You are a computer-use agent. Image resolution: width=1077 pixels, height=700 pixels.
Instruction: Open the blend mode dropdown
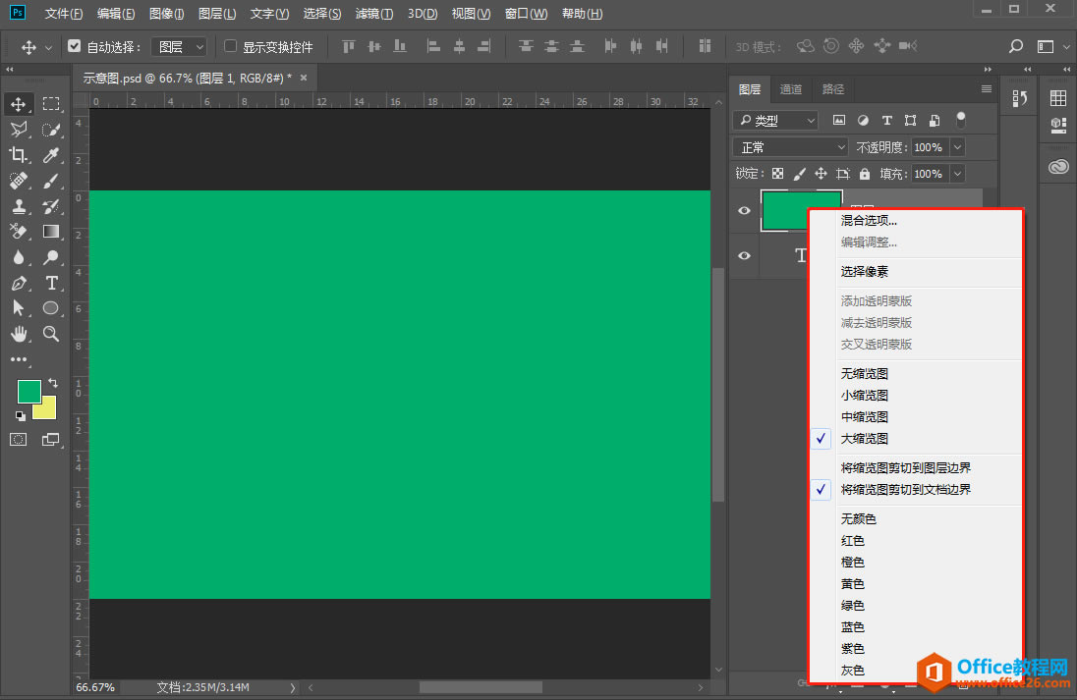[791, 147]
